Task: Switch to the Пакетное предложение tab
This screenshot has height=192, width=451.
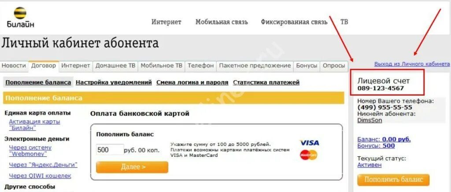Action: [x=255, y=66]
